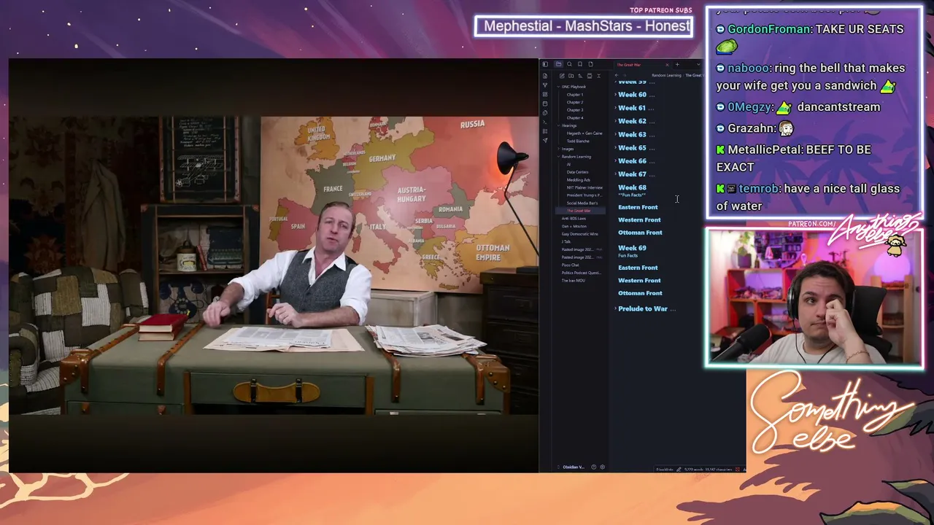The height and width of the screenshot is (525, 934).
Task: Expand the Week 65 heading
Action: click(615, 148)
